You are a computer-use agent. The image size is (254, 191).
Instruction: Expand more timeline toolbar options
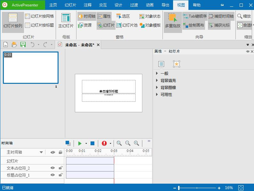(149, 141)
